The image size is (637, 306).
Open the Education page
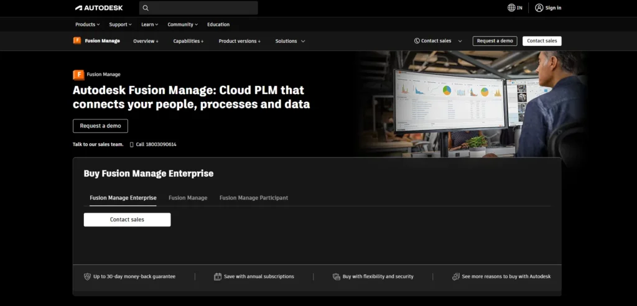click(218, 24)
